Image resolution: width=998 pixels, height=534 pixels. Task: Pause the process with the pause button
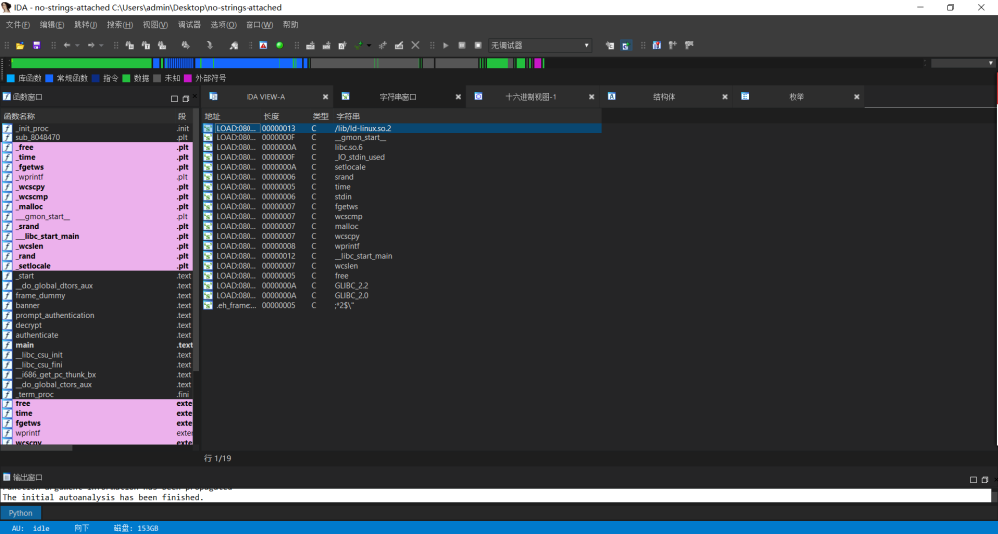(x=462, y=45)
